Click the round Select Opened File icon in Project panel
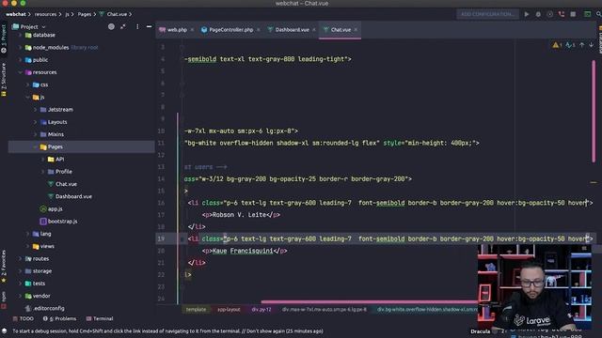This screenshot has height=338, width=602. click(111, 27)
